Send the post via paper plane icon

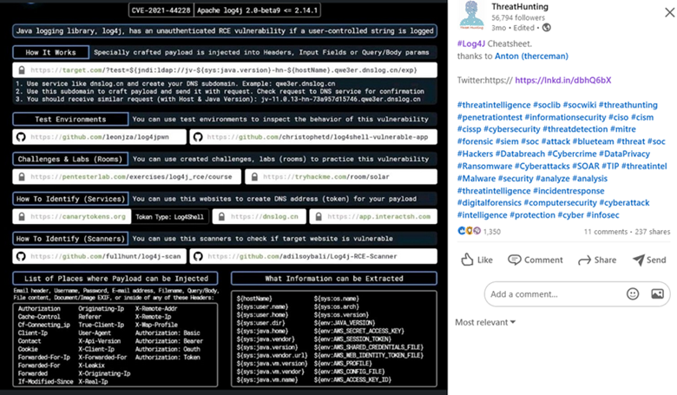(649, 260)
